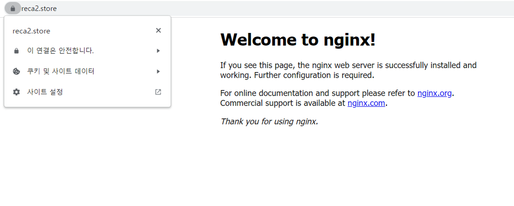Image resolution: width=514 pixels, height=206 pixels.
Task: Open 쿠키 및 사이트 데이터 submenu
Action: [x=87, y=71]
